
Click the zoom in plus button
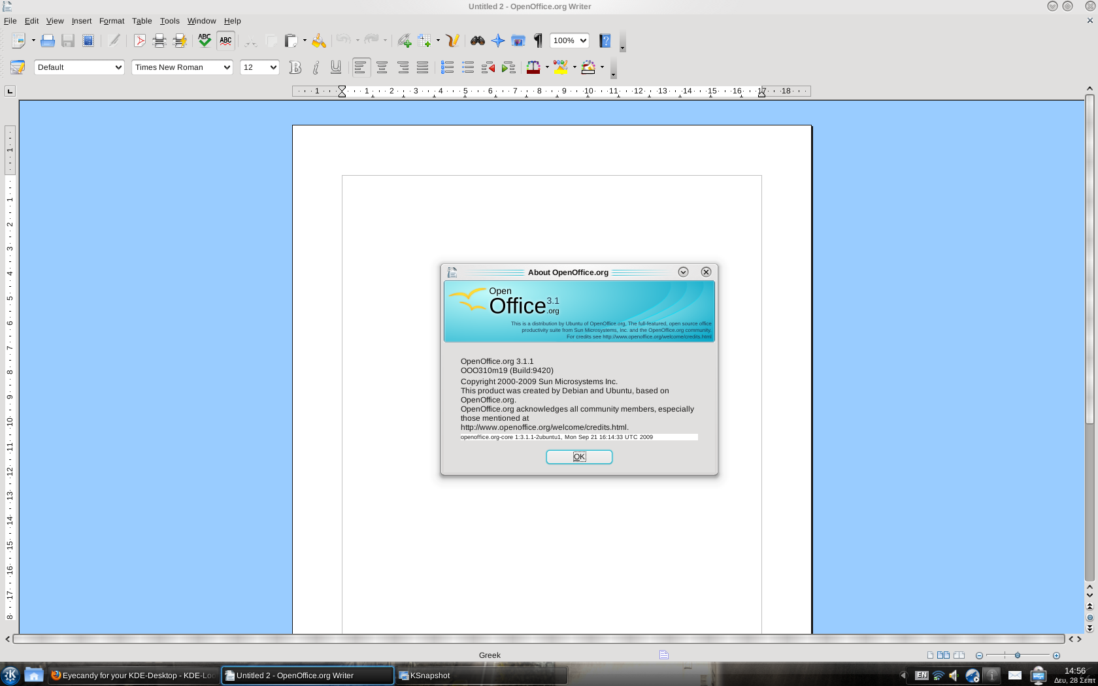(1056, 655)
